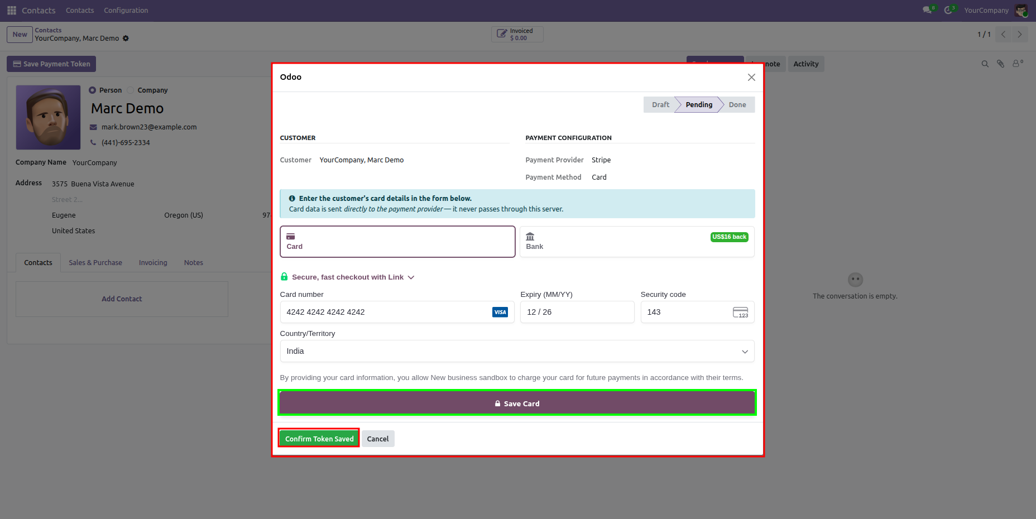Click the Pending status step
Viewport: 1036px width, 519px height.
point(699,105)
